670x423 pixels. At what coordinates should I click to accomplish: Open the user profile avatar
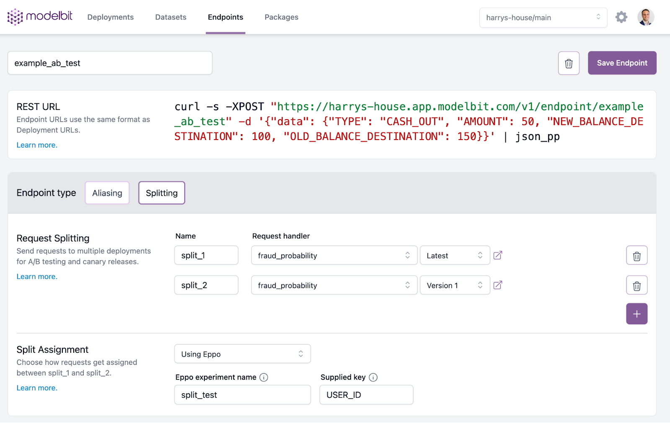click(x=645, y=17)
